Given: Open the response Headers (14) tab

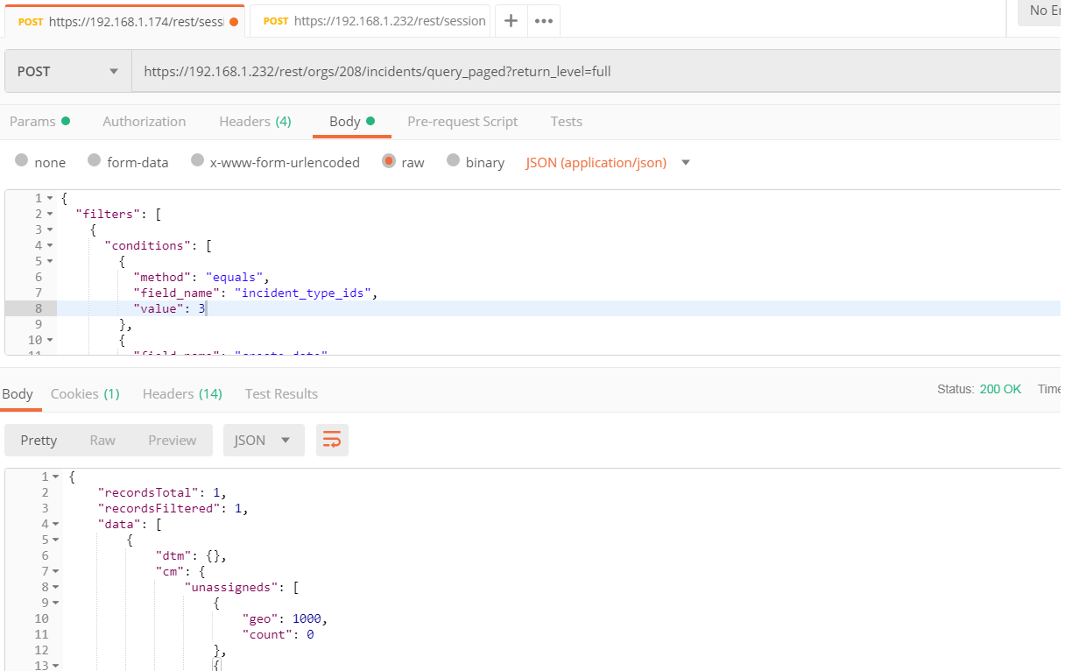Looking at the screenshot, I should pos(182,393).
